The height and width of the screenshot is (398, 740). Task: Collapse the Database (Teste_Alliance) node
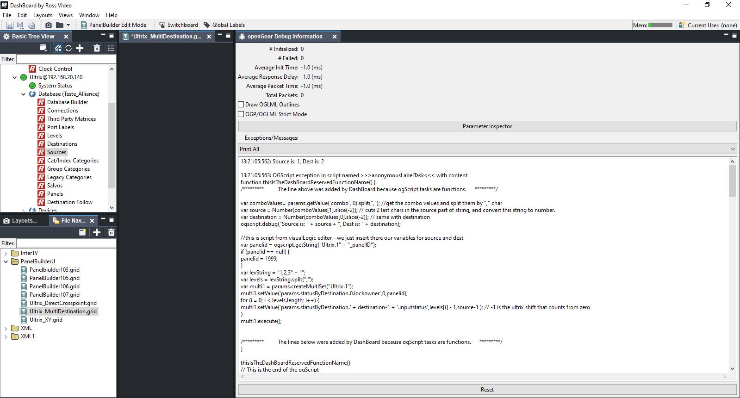(x=24, y=94)
